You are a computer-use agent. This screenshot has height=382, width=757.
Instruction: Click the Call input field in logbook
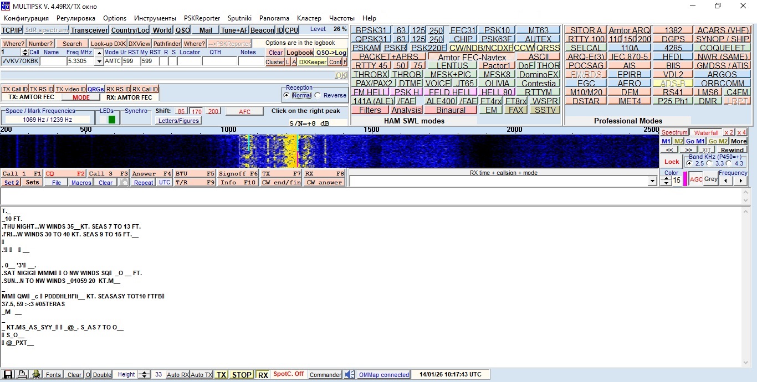(21, 61)
